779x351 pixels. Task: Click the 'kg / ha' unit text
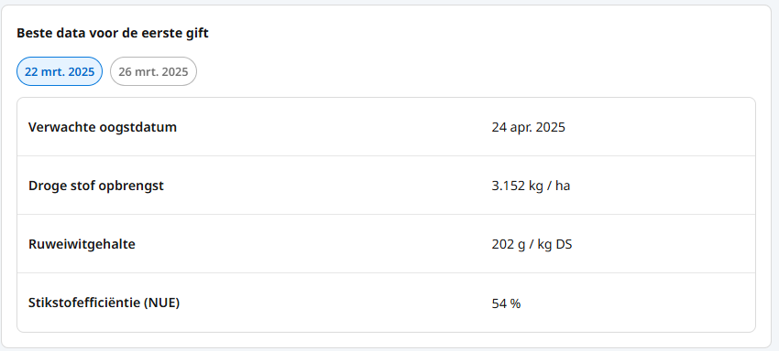pos(549,186)
